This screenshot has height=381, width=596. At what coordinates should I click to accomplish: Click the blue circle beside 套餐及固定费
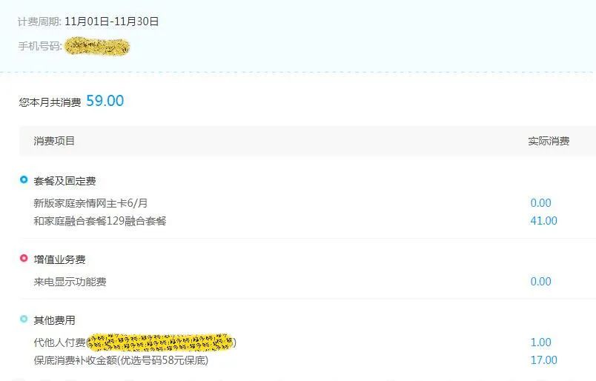point(24,179)
